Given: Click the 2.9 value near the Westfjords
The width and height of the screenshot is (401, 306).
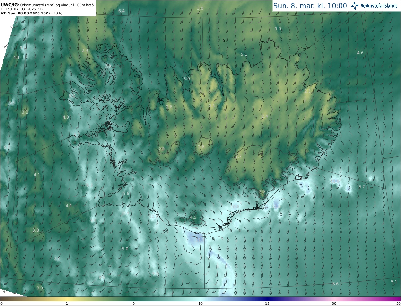Looking at the screenshot, I should (85, 50).
